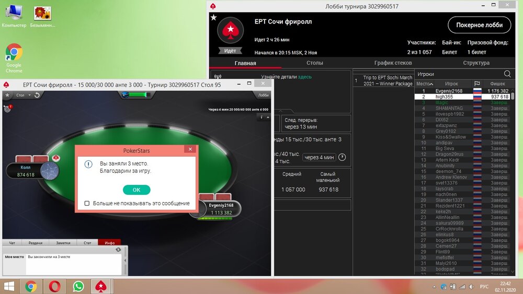Select player Evgeniy2168 in list
Image resolution: width=523 pixels, height=294 pixels.
(x=462, y=91)
